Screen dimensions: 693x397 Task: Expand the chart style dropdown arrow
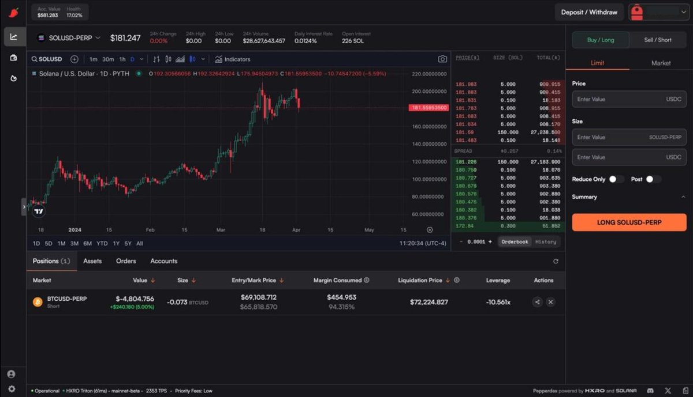point(204,59)
